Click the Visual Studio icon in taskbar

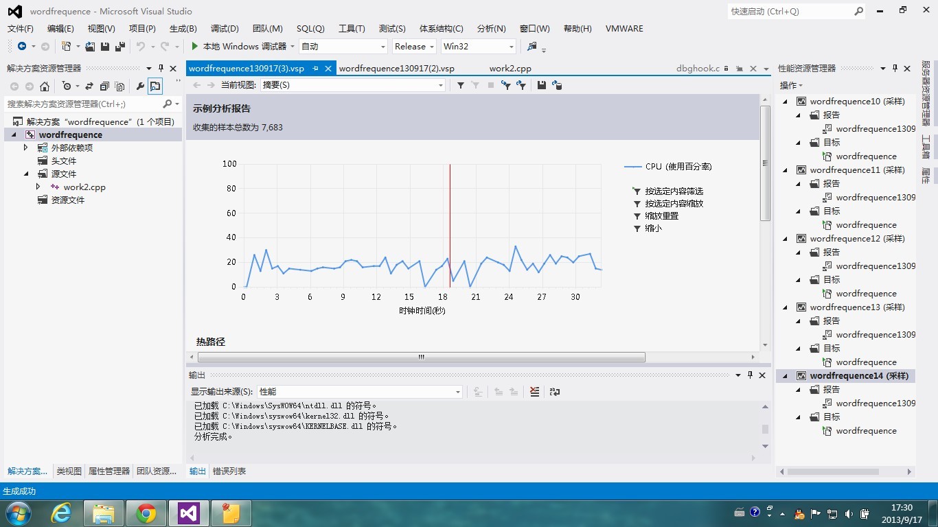[x=189, y=513]
